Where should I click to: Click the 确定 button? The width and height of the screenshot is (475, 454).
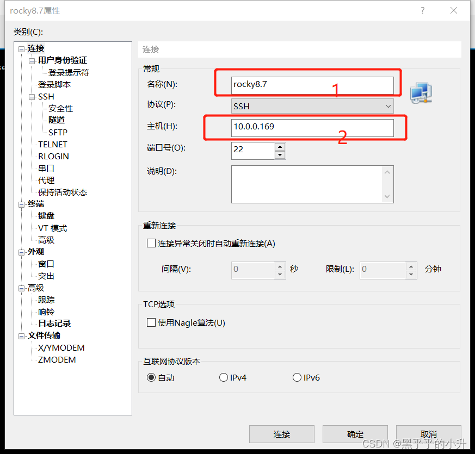[x=355, y=434]
